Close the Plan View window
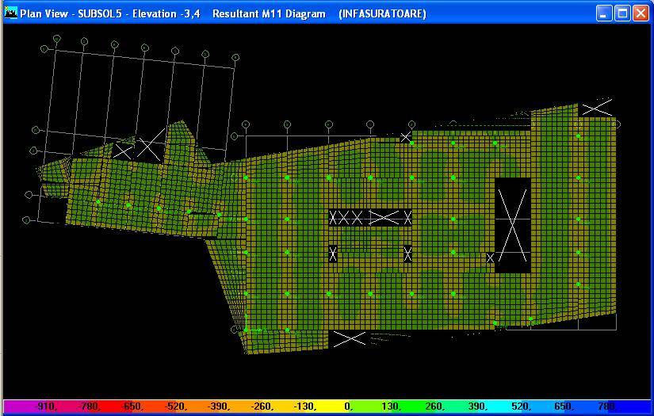 tap(641, 13)
